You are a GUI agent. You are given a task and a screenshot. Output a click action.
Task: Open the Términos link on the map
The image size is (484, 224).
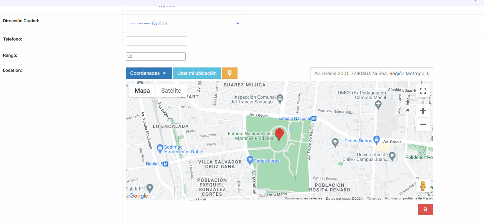[374, 198]
